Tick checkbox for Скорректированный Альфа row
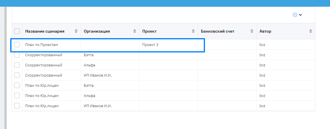This screenshot has height=129, width=330. click(x=17, y=65)
